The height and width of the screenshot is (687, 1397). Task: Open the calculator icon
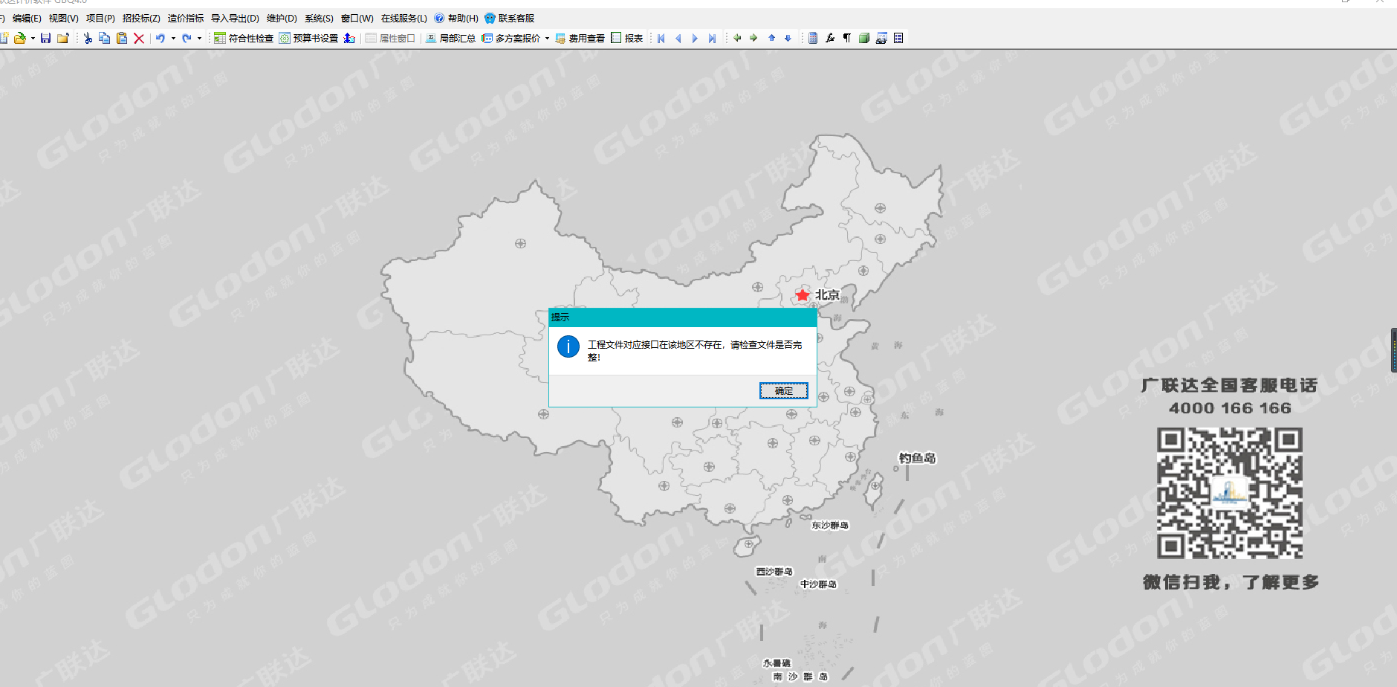coord(813,38)
